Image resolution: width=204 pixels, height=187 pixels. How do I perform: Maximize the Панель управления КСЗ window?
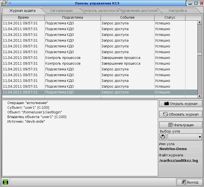(x=196, y=3)
